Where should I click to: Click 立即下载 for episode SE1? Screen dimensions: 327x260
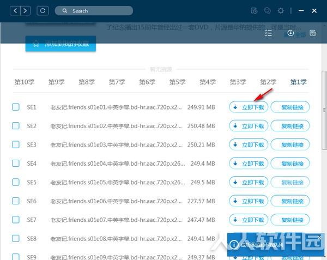[x=249, y=107]
